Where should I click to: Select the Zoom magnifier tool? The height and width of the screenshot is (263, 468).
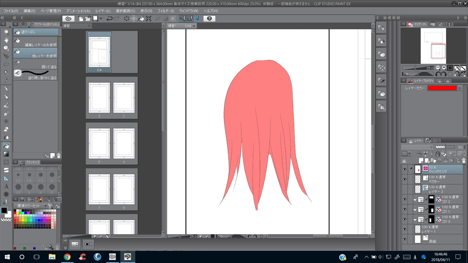click(x=6, y=32)
